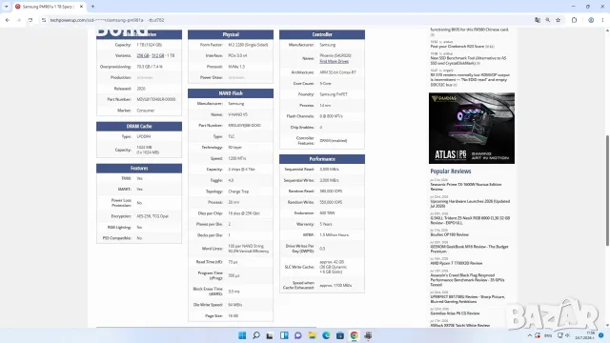Follow the Find More Drives link
The image size is (610, 343).
(334, 61)
